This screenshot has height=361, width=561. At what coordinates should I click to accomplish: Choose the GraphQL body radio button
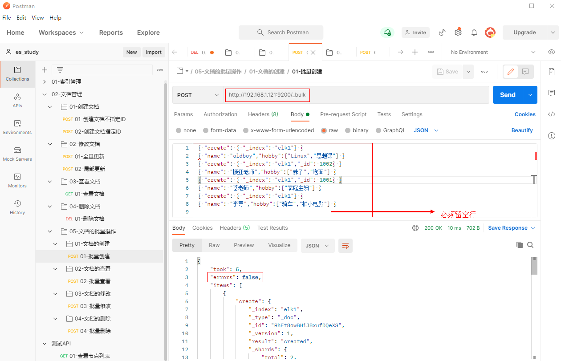pyautogui.click(x=378, y=130)
